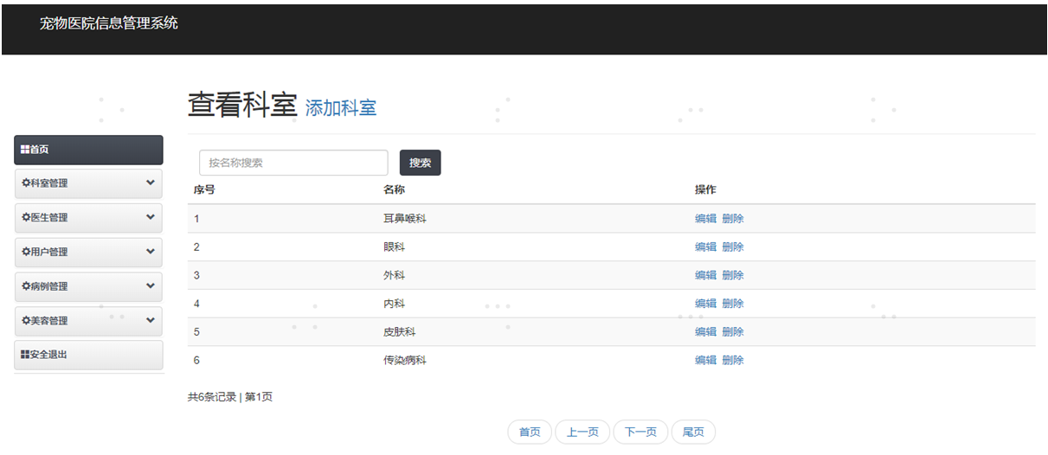Screen dimensions: 1048x455
Task: Edit the 外科 department
Action: click(705, 275)
